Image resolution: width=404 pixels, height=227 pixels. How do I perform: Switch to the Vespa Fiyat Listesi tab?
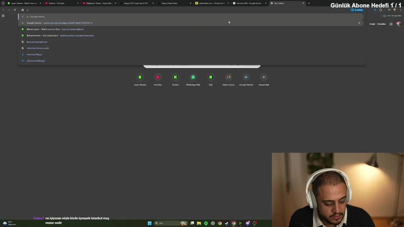click(174, 3)
